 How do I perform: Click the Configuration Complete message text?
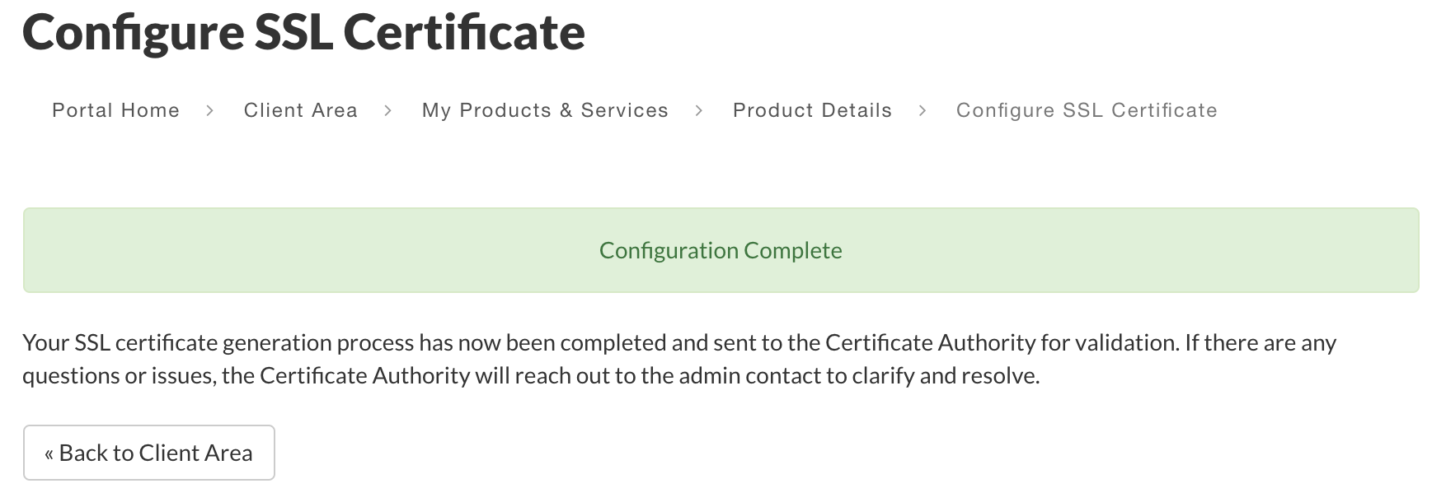(x=721, y=250)
